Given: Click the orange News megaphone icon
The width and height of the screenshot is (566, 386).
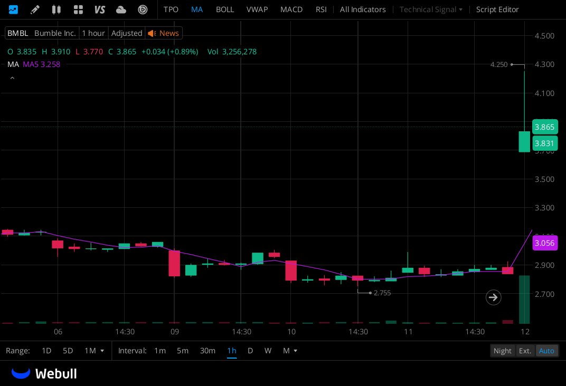Looking at the screenshot, I should (152, 33).
